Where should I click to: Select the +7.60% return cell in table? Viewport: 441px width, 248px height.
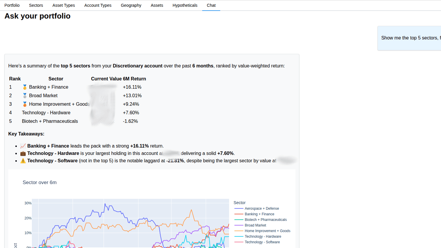tap(131, 113)
